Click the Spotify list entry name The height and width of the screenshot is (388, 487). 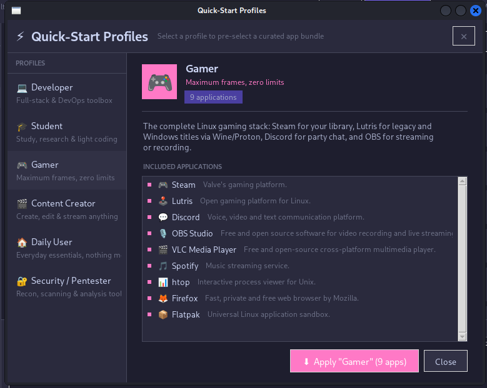pos(185,266)
